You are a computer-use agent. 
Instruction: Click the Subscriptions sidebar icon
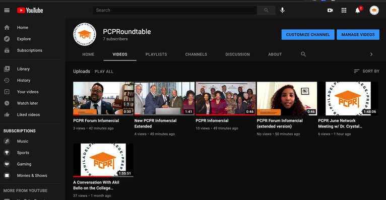coord(7,50)
